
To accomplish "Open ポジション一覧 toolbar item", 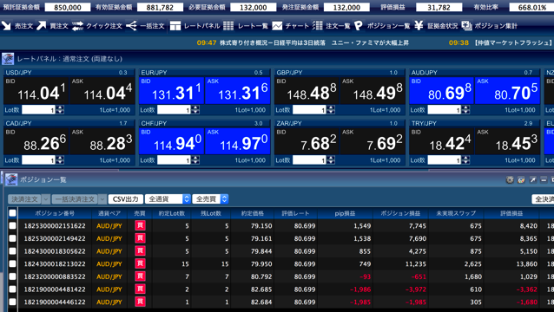I will click(x=381, y=26).
